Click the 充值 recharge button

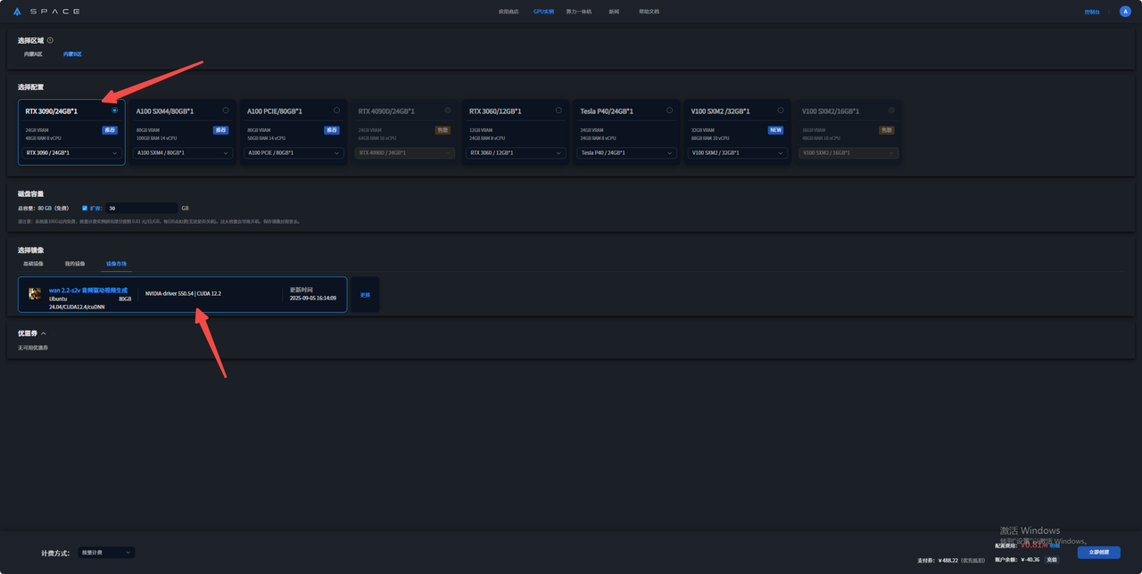tap(1052, 560)
